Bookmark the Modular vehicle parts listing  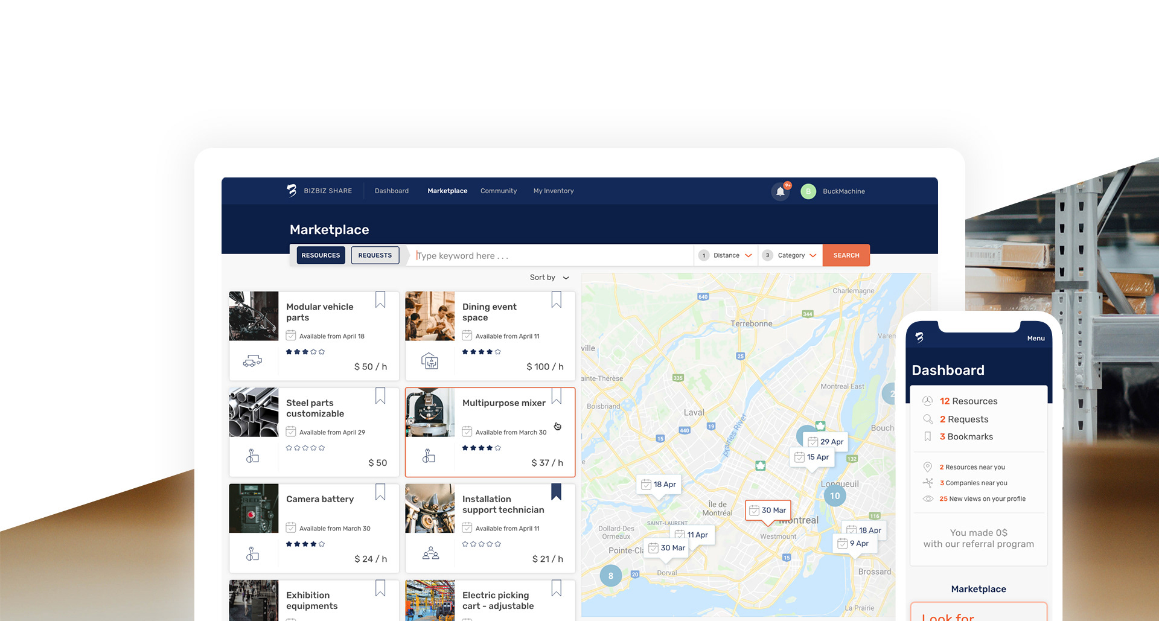[380, 300]
